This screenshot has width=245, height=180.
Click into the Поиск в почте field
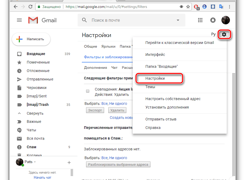[x=130, y=20]
